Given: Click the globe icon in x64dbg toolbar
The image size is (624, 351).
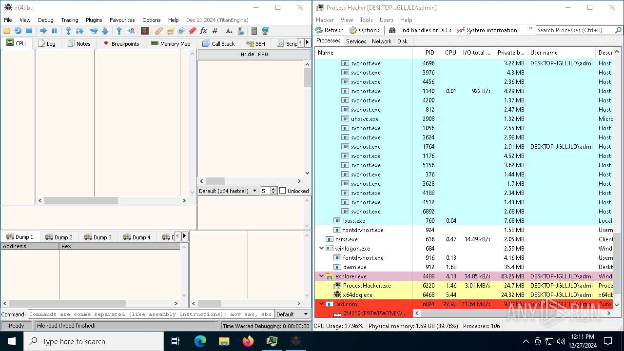Looking at the screenshot, I should point(265,31).
